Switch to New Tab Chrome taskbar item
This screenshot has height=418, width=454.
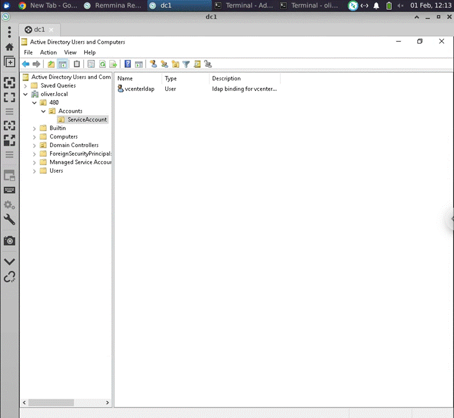point(48,5)
